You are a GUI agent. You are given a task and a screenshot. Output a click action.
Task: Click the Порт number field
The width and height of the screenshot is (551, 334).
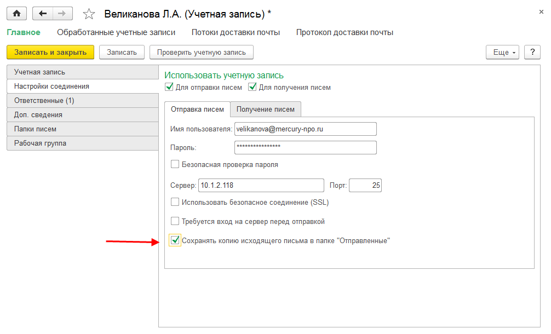[365, 186]
